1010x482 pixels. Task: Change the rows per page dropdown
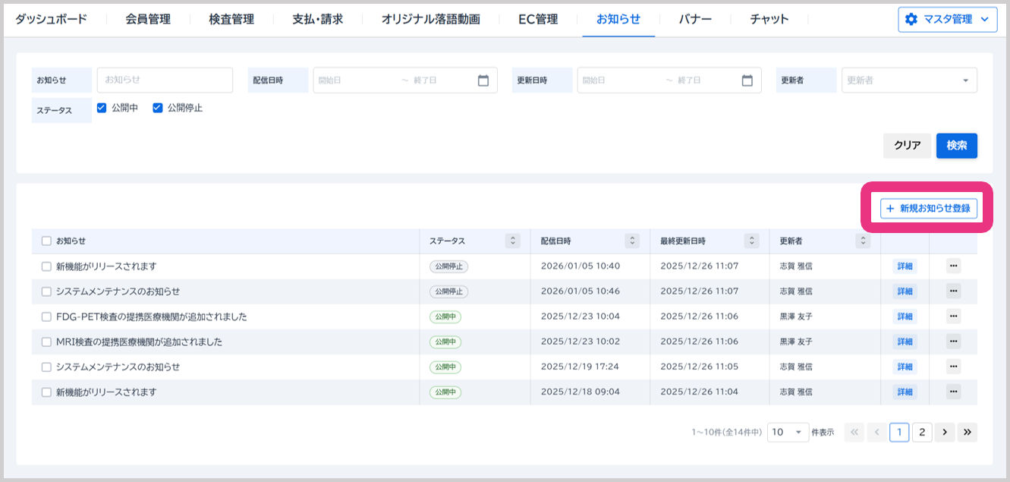[788, 432]
